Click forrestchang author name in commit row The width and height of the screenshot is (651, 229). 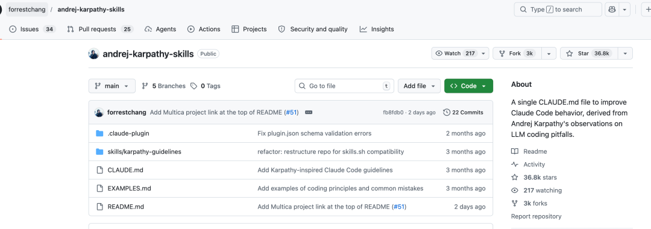point(127,113)
